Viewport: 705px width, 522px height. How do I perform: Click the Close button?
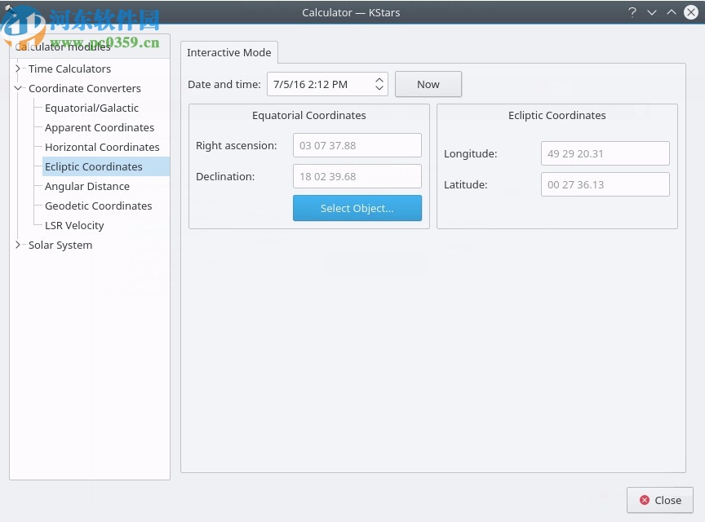[659, 500]
